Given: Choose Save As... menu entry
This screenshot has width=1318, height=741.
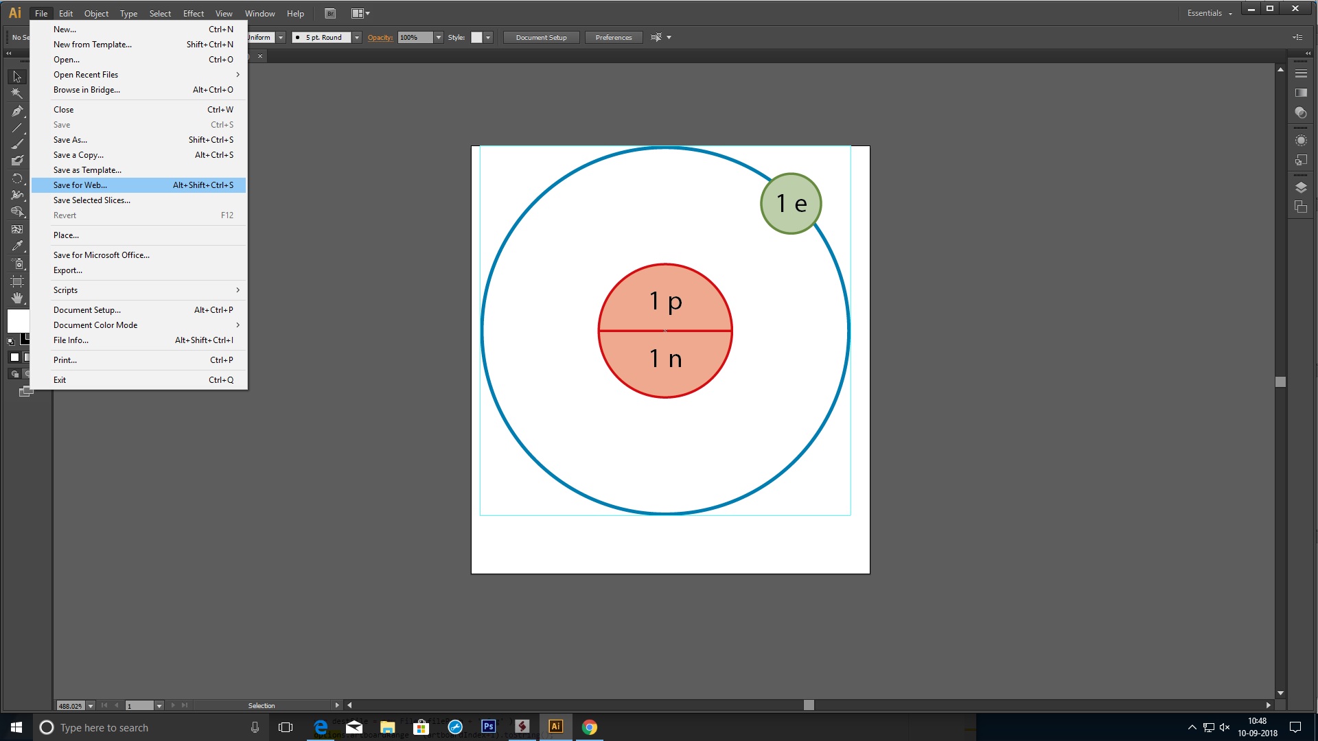Looking at the screenshot, I should coord(139,140).
